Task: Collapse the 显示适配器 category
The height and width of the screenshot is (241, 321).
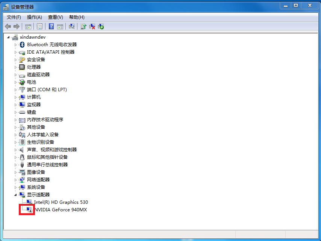Action: (16, 195)
